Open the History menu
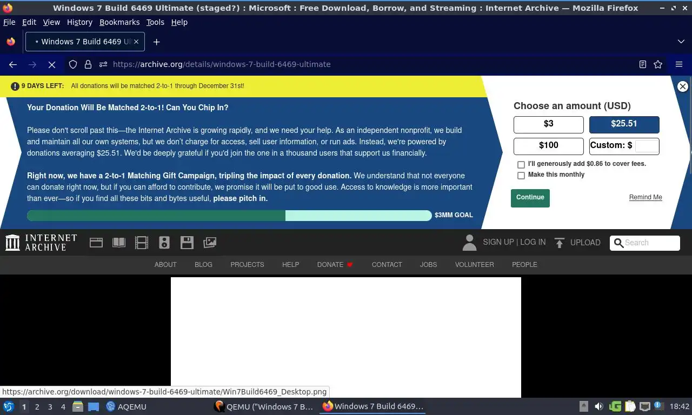The width and height of the screenshot is (692, 415). click(79, 22)
